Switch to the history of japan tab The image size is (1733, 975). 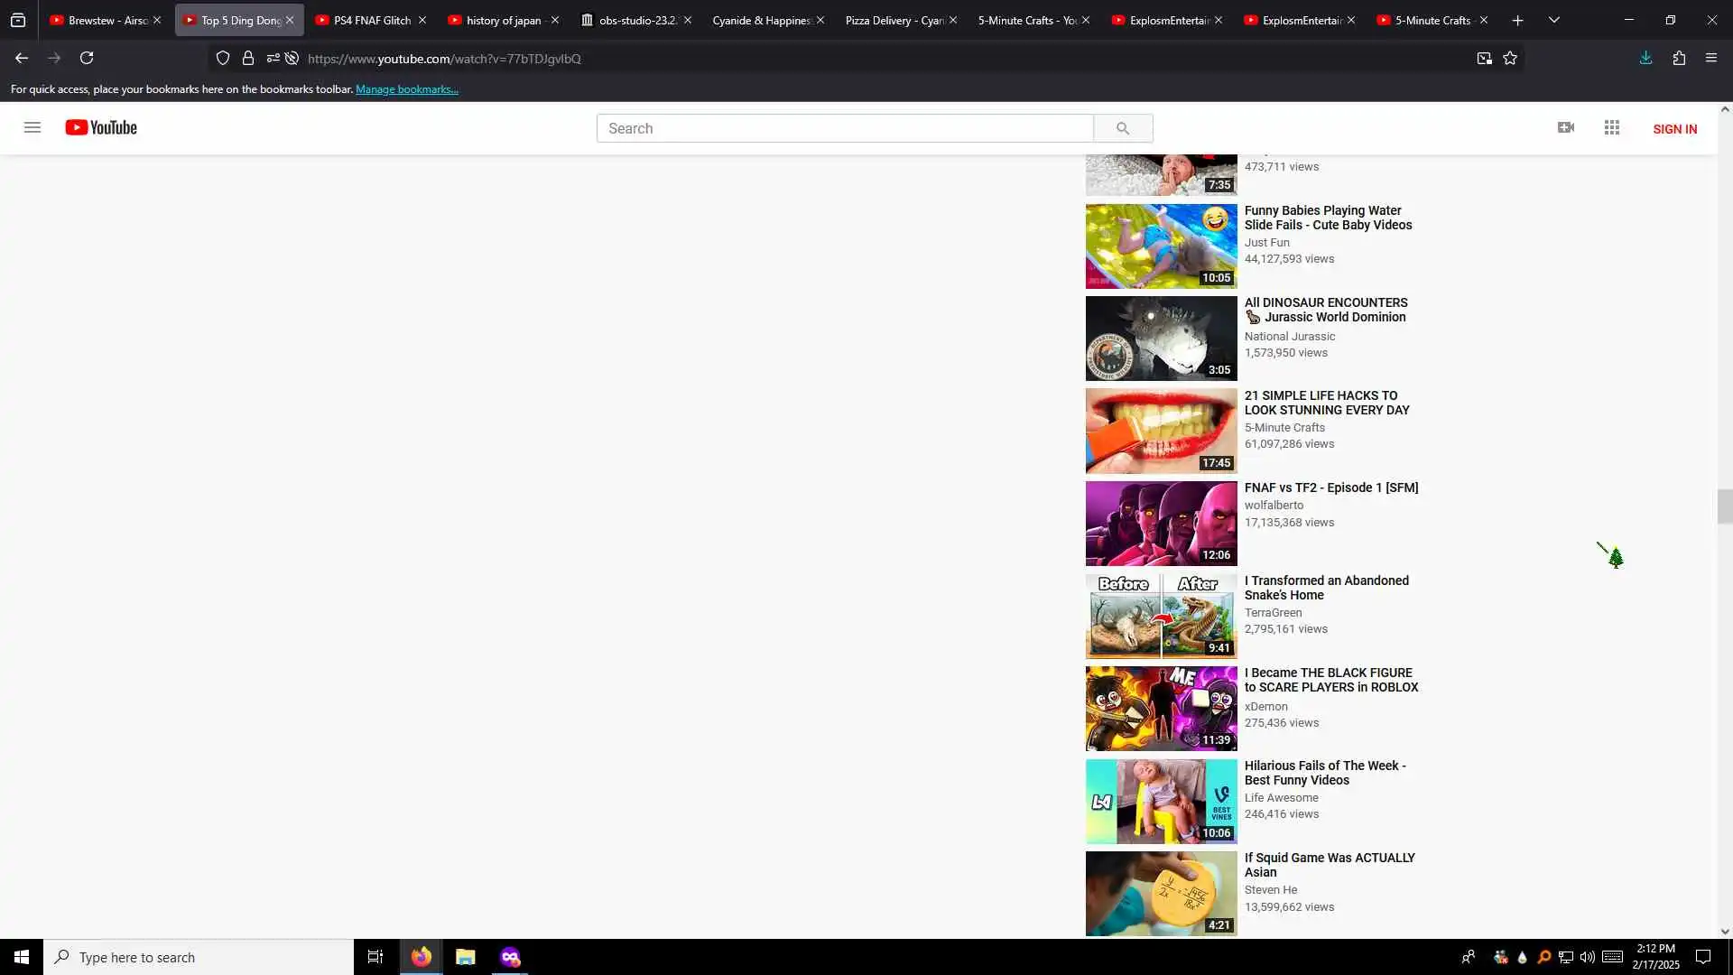[x=503, y=20]
